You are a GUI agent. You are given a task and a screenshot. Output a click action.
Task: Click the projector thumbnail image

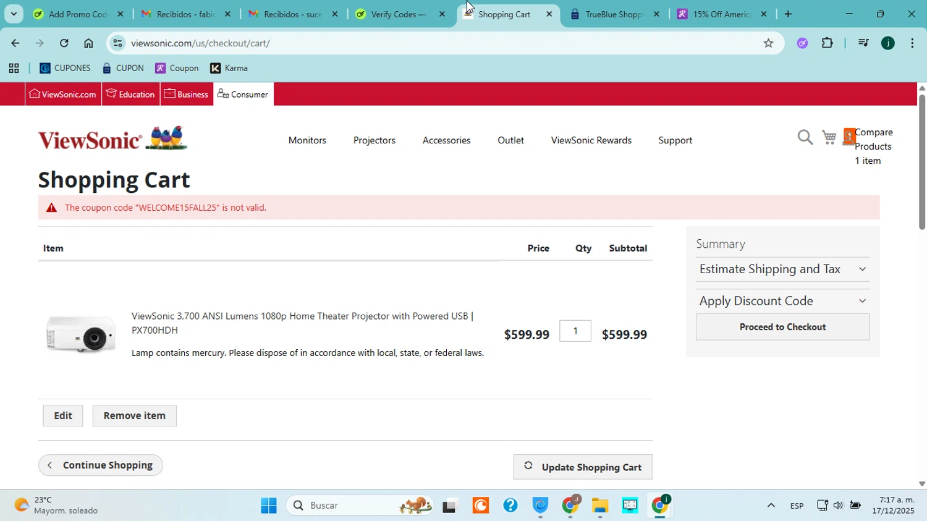tap(80, 334)
